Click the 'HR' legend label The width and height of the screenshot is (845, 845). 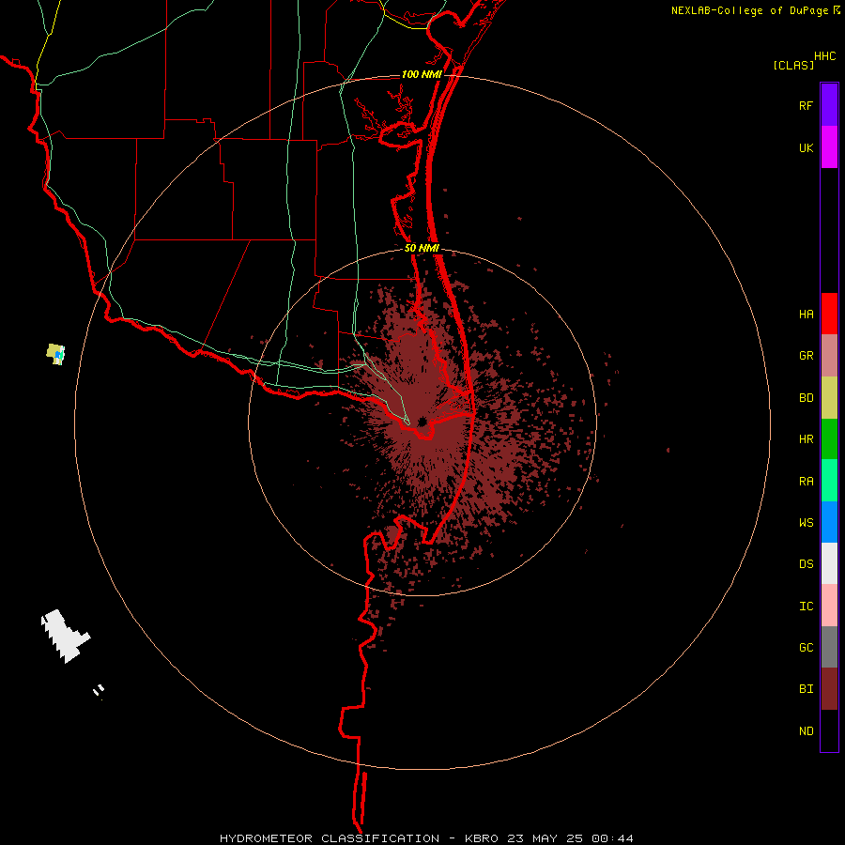pyautogui.click(x=806, y=439)
